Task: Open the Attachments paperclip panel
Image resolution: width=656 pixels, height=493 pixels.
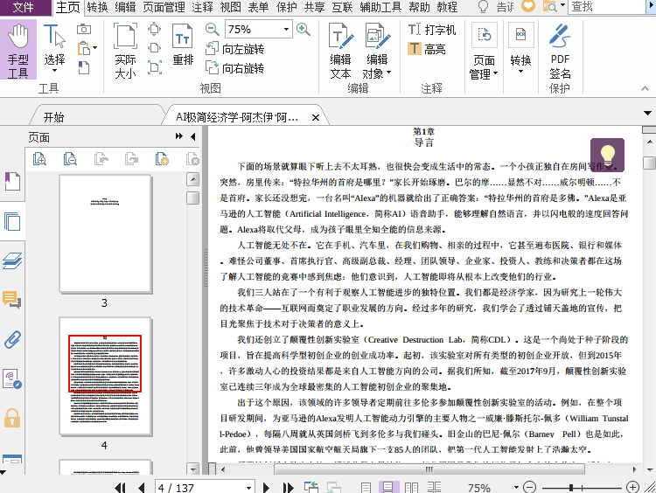Action: pyautogui.click(x=12, y=339)
